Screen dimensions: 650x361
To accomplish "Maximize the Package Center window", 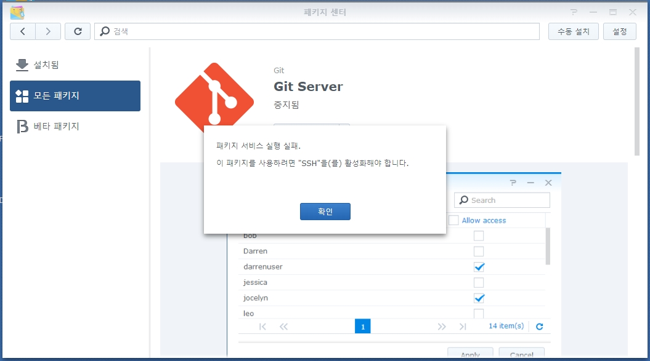I will 612,12.
